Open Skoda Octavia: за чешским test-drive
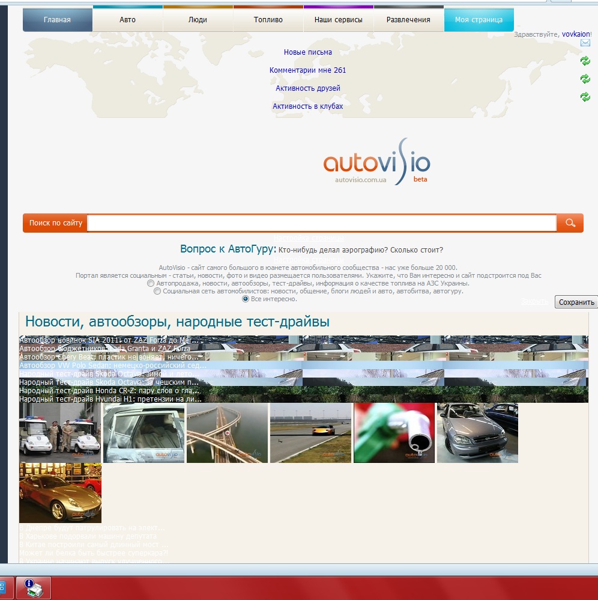The image size is (598, 600). [x=109, y=382]
